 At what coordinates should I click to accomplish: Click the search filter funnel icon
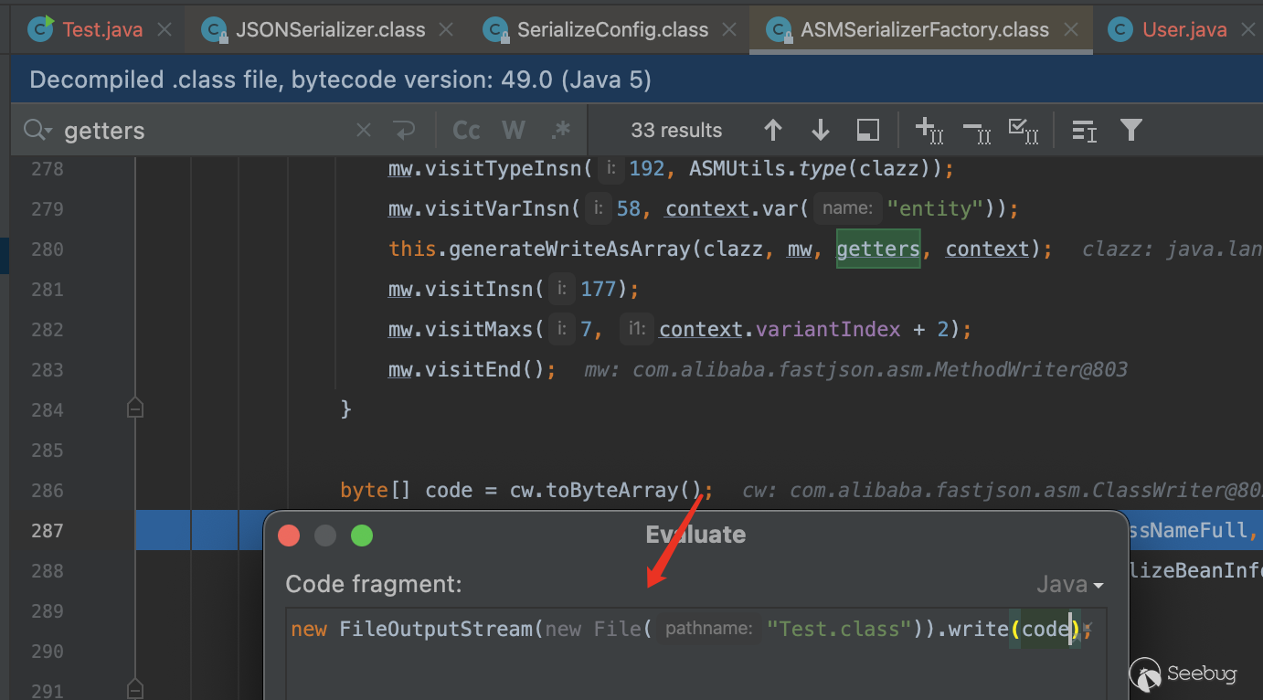coord(1130,131)
